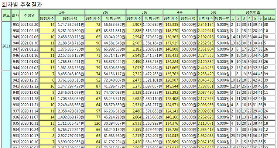Click the 4등 group header
This screenshot has height=148, width=277.
pyautogui.click(x=179, y=12)
